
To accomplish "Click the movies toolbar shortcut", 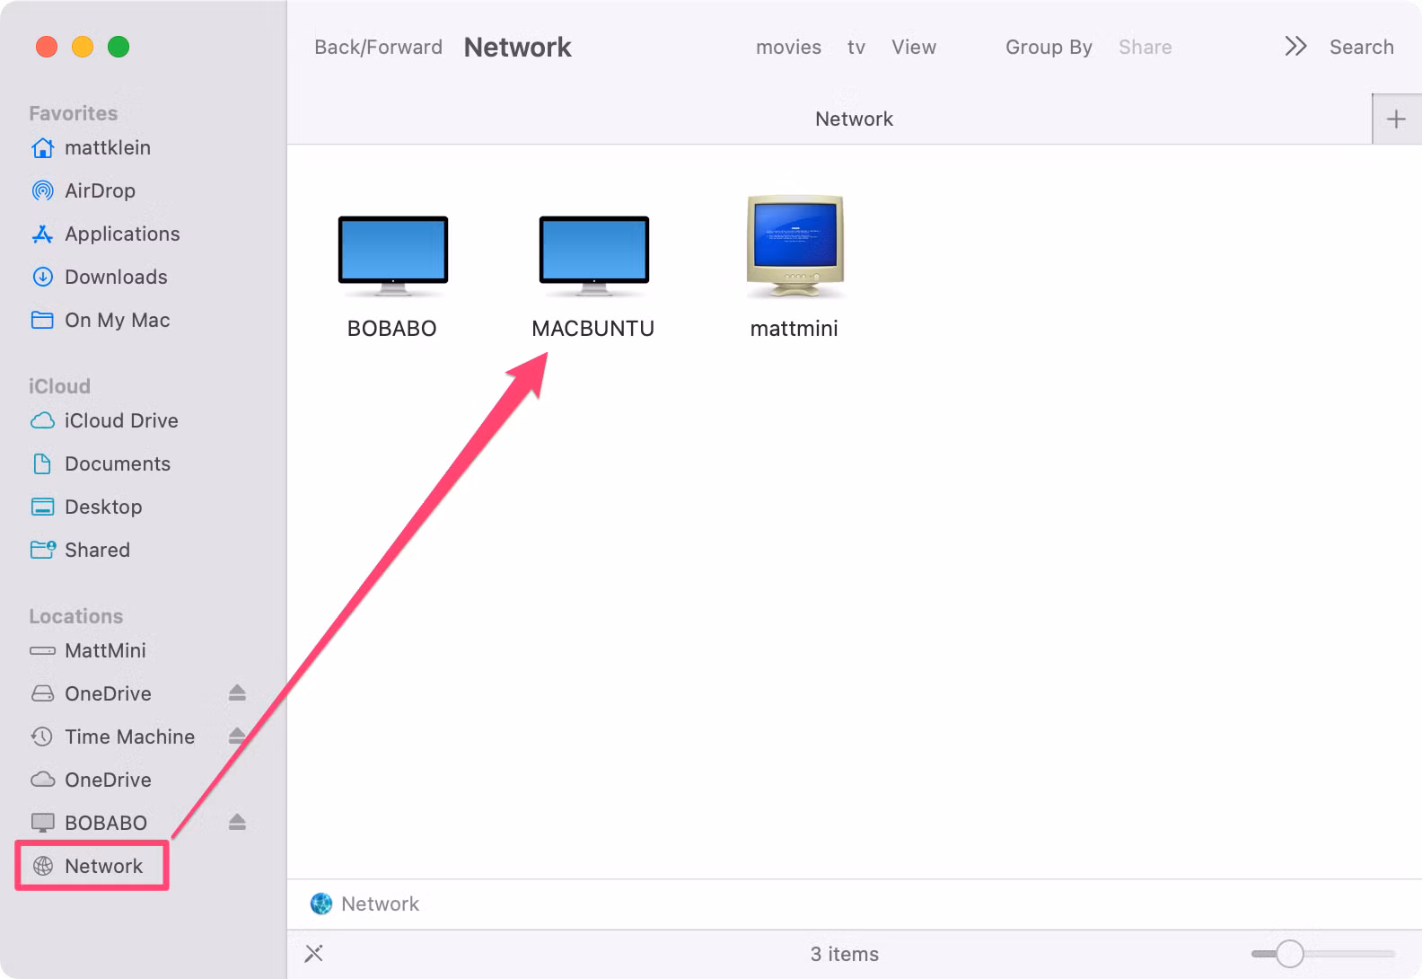I will pyautogui.click(x=788, y=48).
